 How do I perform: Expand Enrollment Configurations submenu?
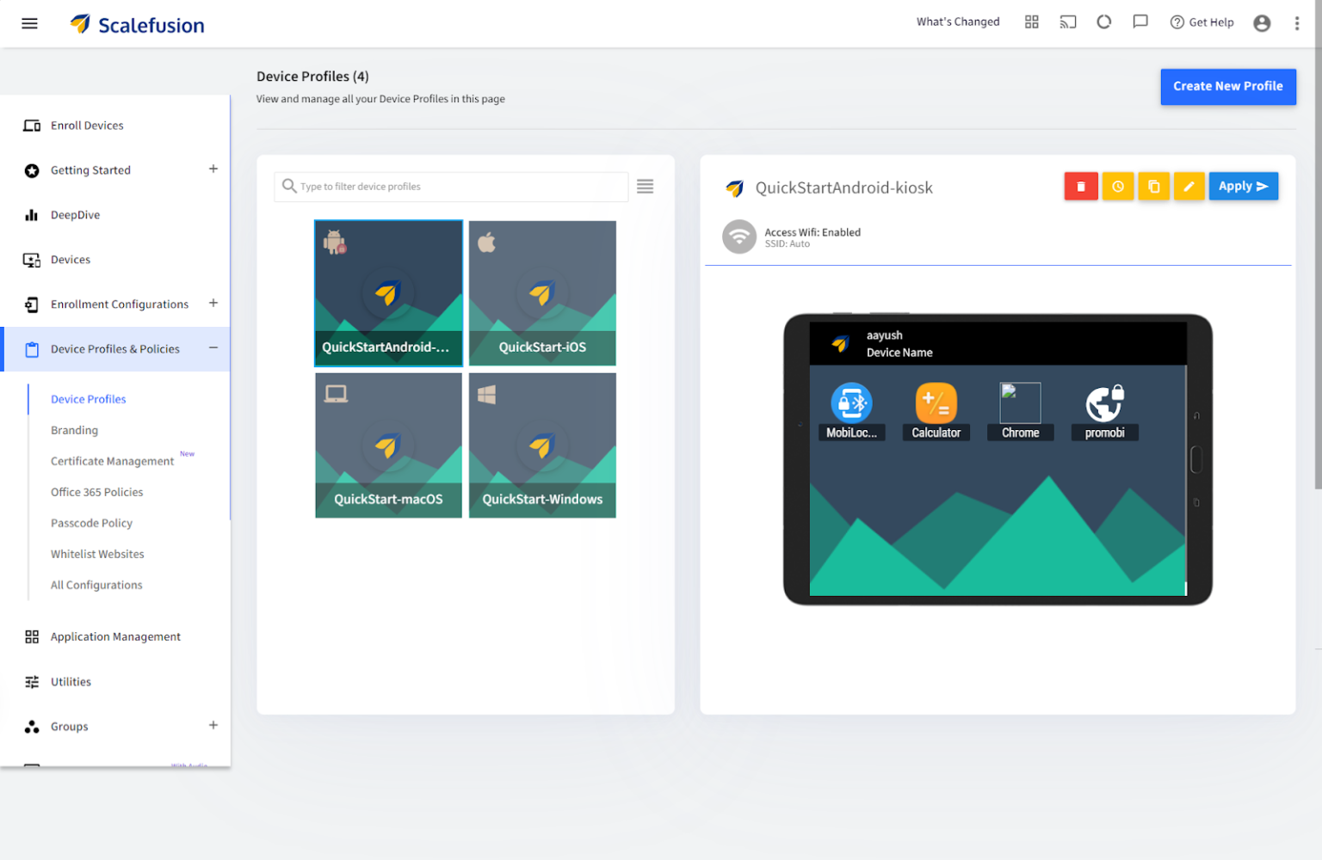pyautogui.click(x=213, y=304)
